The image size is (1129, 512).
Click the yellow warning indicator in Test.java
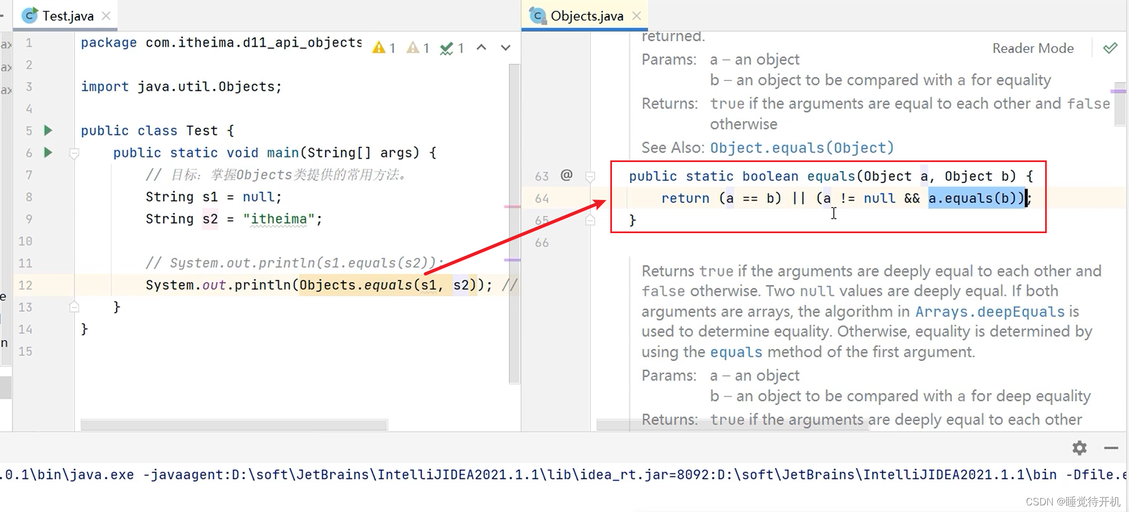coord(384,48)
